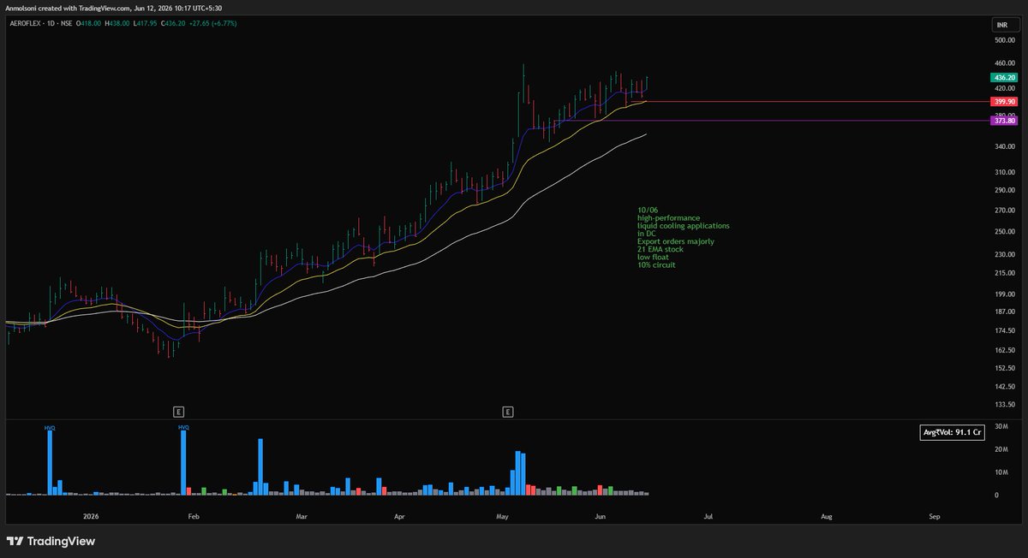Open the earnings 'E' marker near May
1028x558 pixels.
508,412
